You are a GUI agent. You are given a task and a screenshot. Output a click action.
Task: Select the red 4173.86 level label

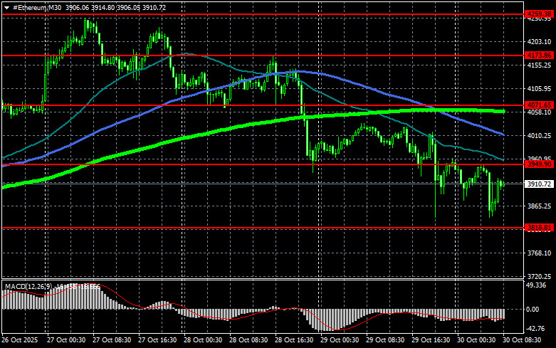(x=539, y=56)
